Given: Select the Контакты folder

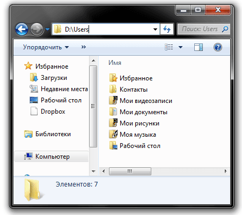Looking at the screenshot, I should tap(128, 90).
